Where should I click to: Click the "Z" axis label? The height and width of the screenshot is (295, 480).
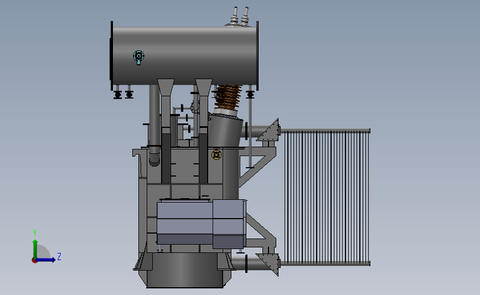click(x=59, y=256)
